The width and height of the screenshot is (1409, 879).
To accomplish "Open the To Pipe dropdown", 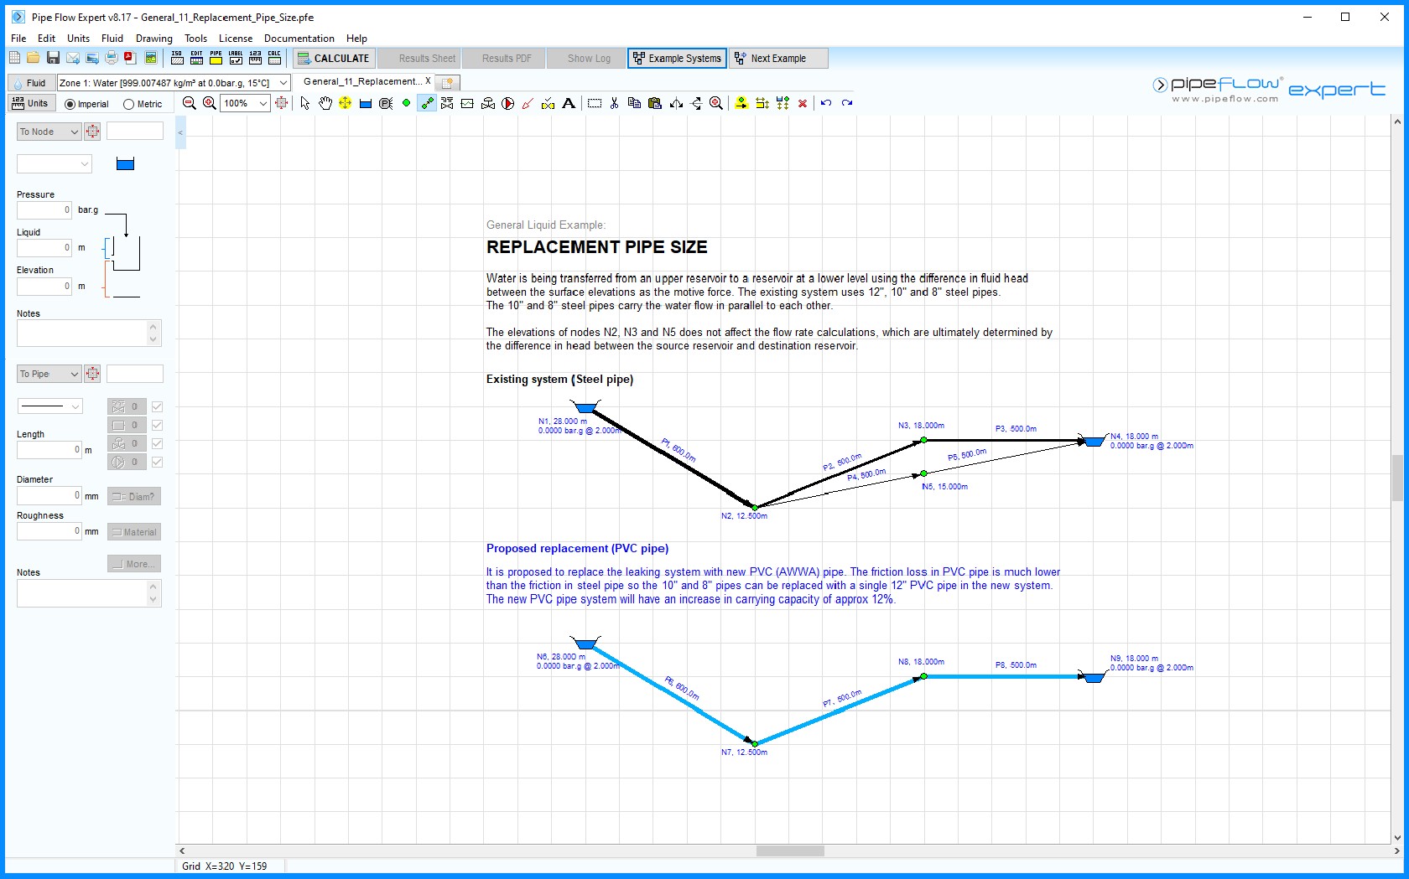I will tap(49, 374).
